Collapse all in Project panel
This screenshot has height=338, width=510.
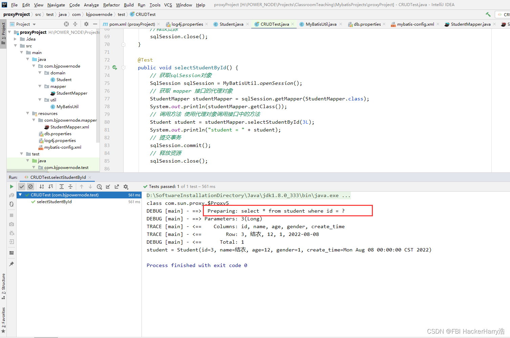point(75,24)
